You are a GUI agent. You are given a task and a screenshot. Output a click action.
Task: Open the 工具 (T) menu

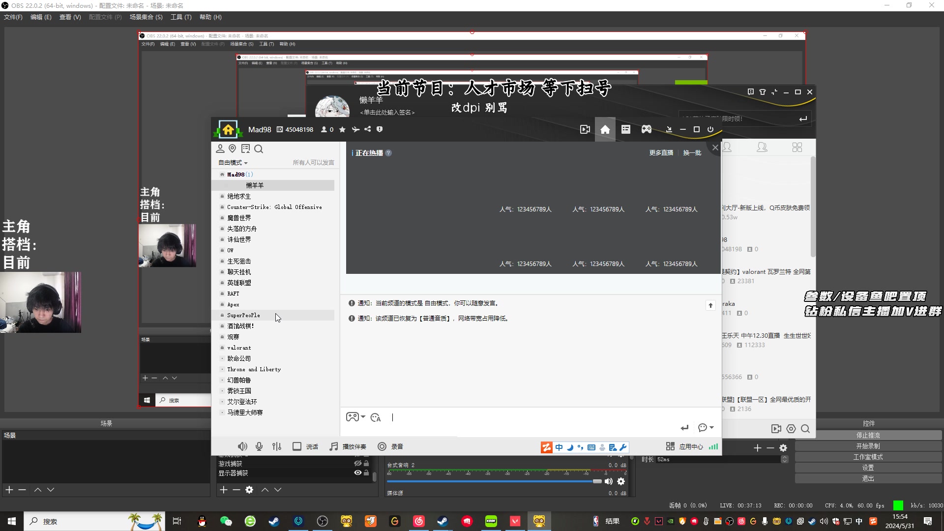[x=181, y=17]
